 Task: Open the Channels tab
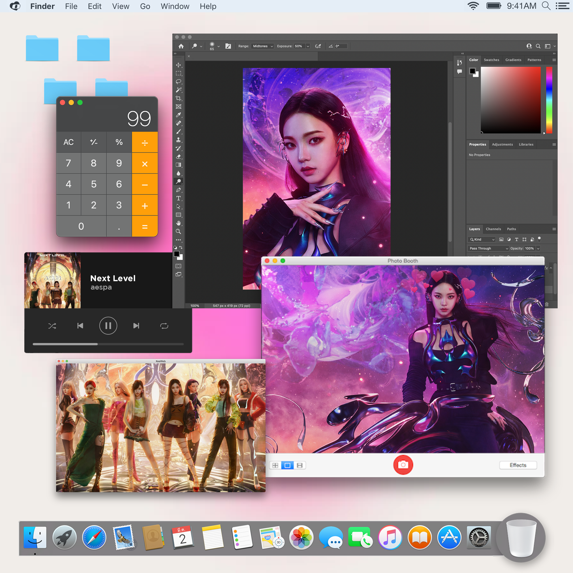(493, 229)
